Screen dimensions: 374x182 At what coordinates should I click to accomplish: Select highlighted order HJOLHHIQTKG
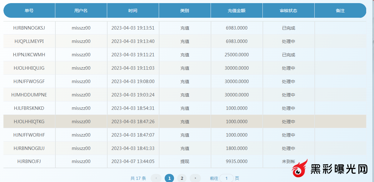pyautogui.click(x=29, y=122)
